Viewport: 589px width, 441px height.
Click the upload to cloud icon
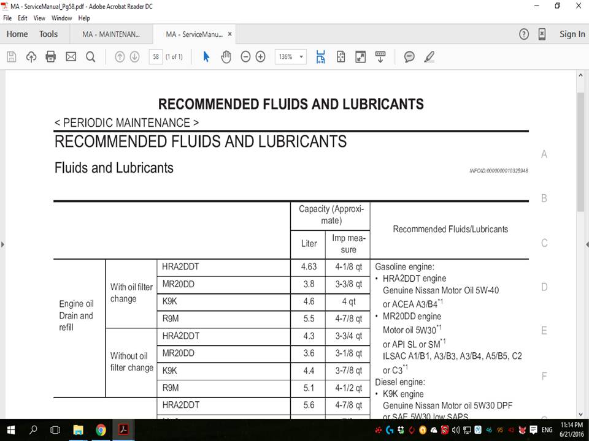(31, 57)
